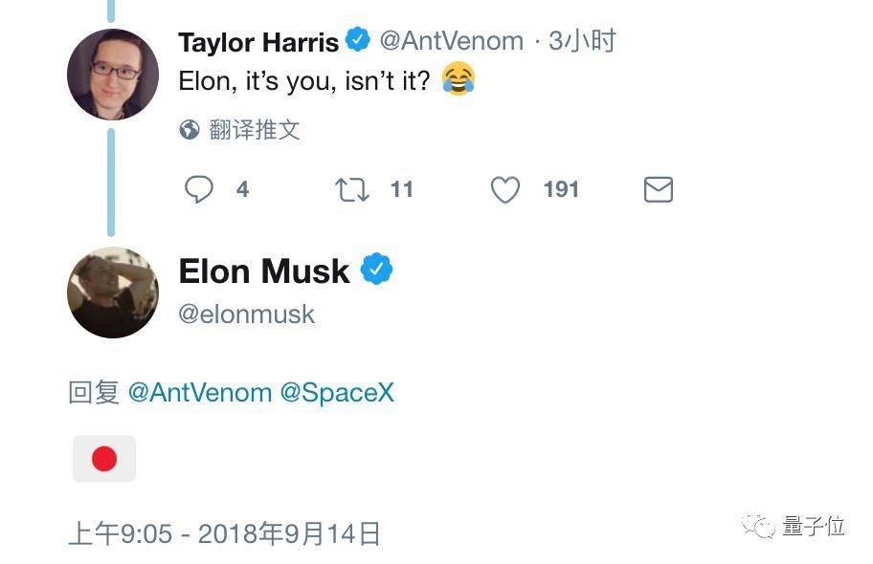Click the Taylor Harris display name
Screen dimensions: 873x564
(x=258, y=42)
